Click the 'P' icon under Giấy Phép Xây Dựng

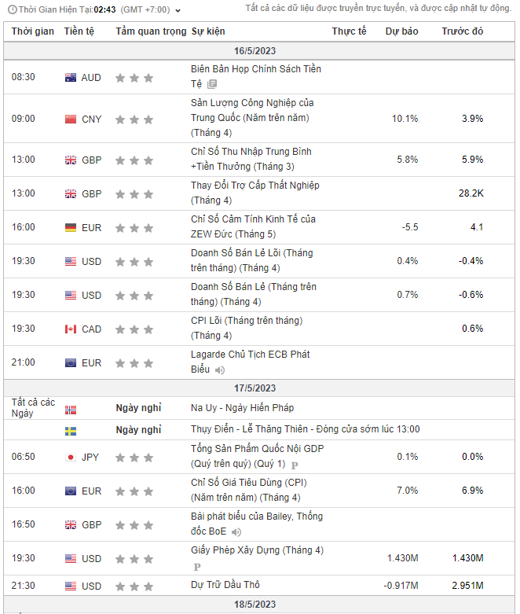pos(197,566)
